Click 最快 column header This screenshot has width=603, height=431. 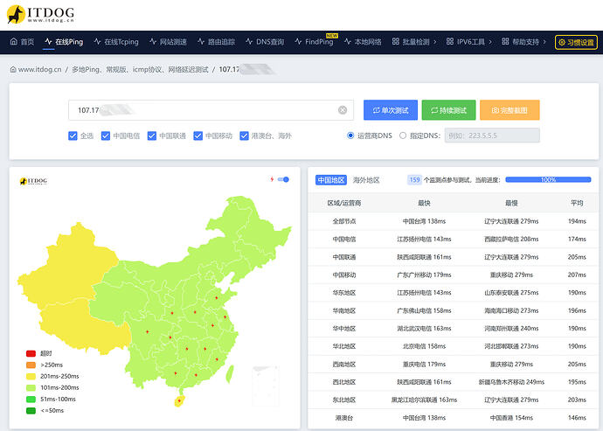point(424,203)
